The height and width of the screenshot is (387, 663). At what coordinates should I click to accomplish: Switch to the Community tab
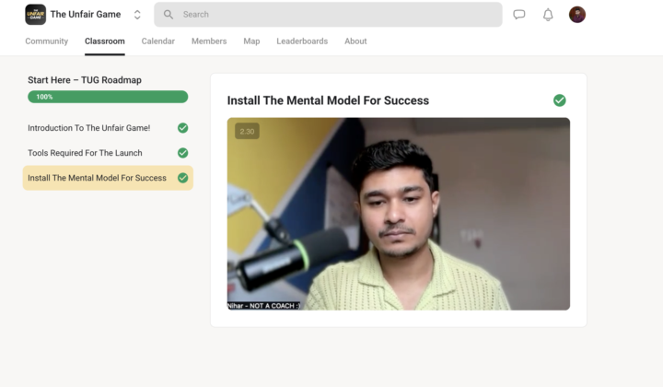coord(46,41)
